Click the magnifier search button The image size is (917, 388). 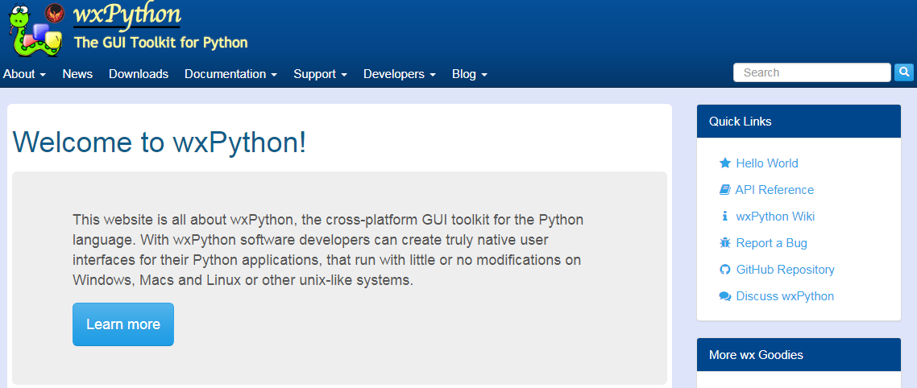pyautogui.click(x=903, y=72)
